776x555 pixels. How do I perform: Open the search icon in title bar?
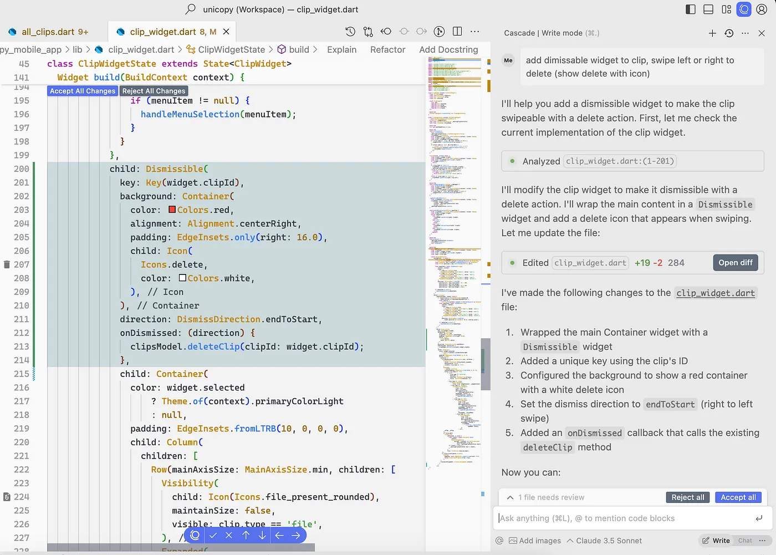pos(191,9)
